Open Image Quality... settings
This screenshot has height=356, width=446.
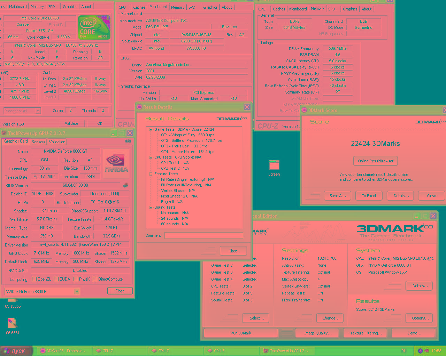[x=318, y=333]
